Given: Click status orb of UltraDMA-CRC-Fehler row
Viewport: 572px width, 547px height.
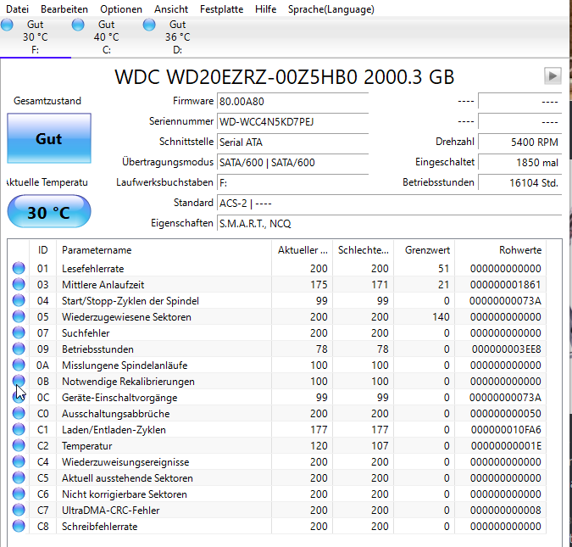Looking at the screenshot, I should [x=19, y=510].
